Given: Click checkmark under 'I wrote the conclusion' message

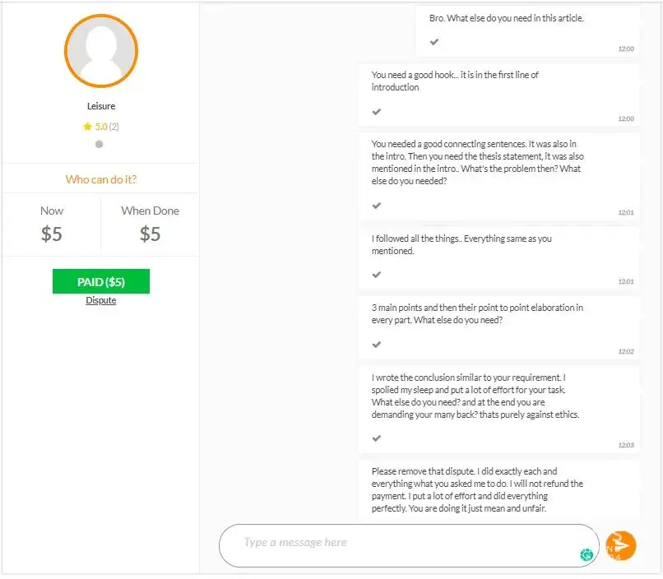Looking at the screenshot, I should click(x=377, y=438).
